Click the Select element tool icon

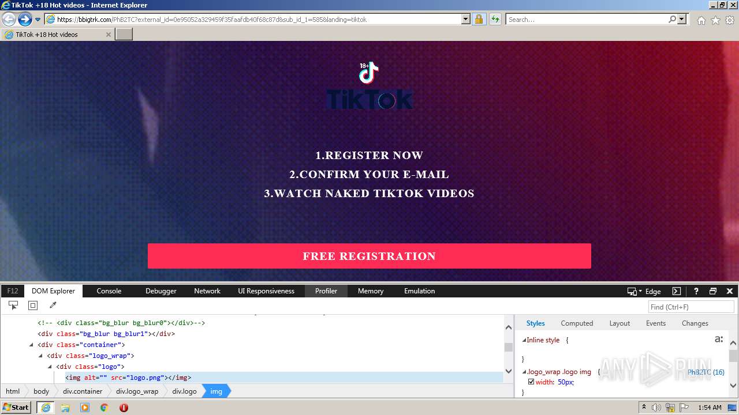pyautogui.click(x=13, y=305)
